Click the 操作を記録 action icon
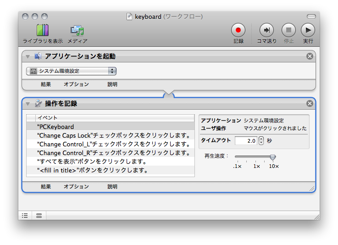This screenshot has height=245, width=338. coord(38,103)
